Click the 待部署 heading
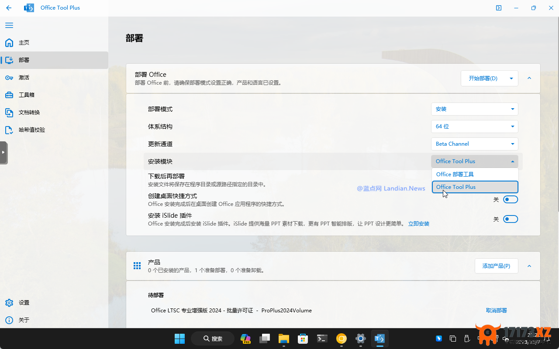559x349 pixels. tap(156, 295)
